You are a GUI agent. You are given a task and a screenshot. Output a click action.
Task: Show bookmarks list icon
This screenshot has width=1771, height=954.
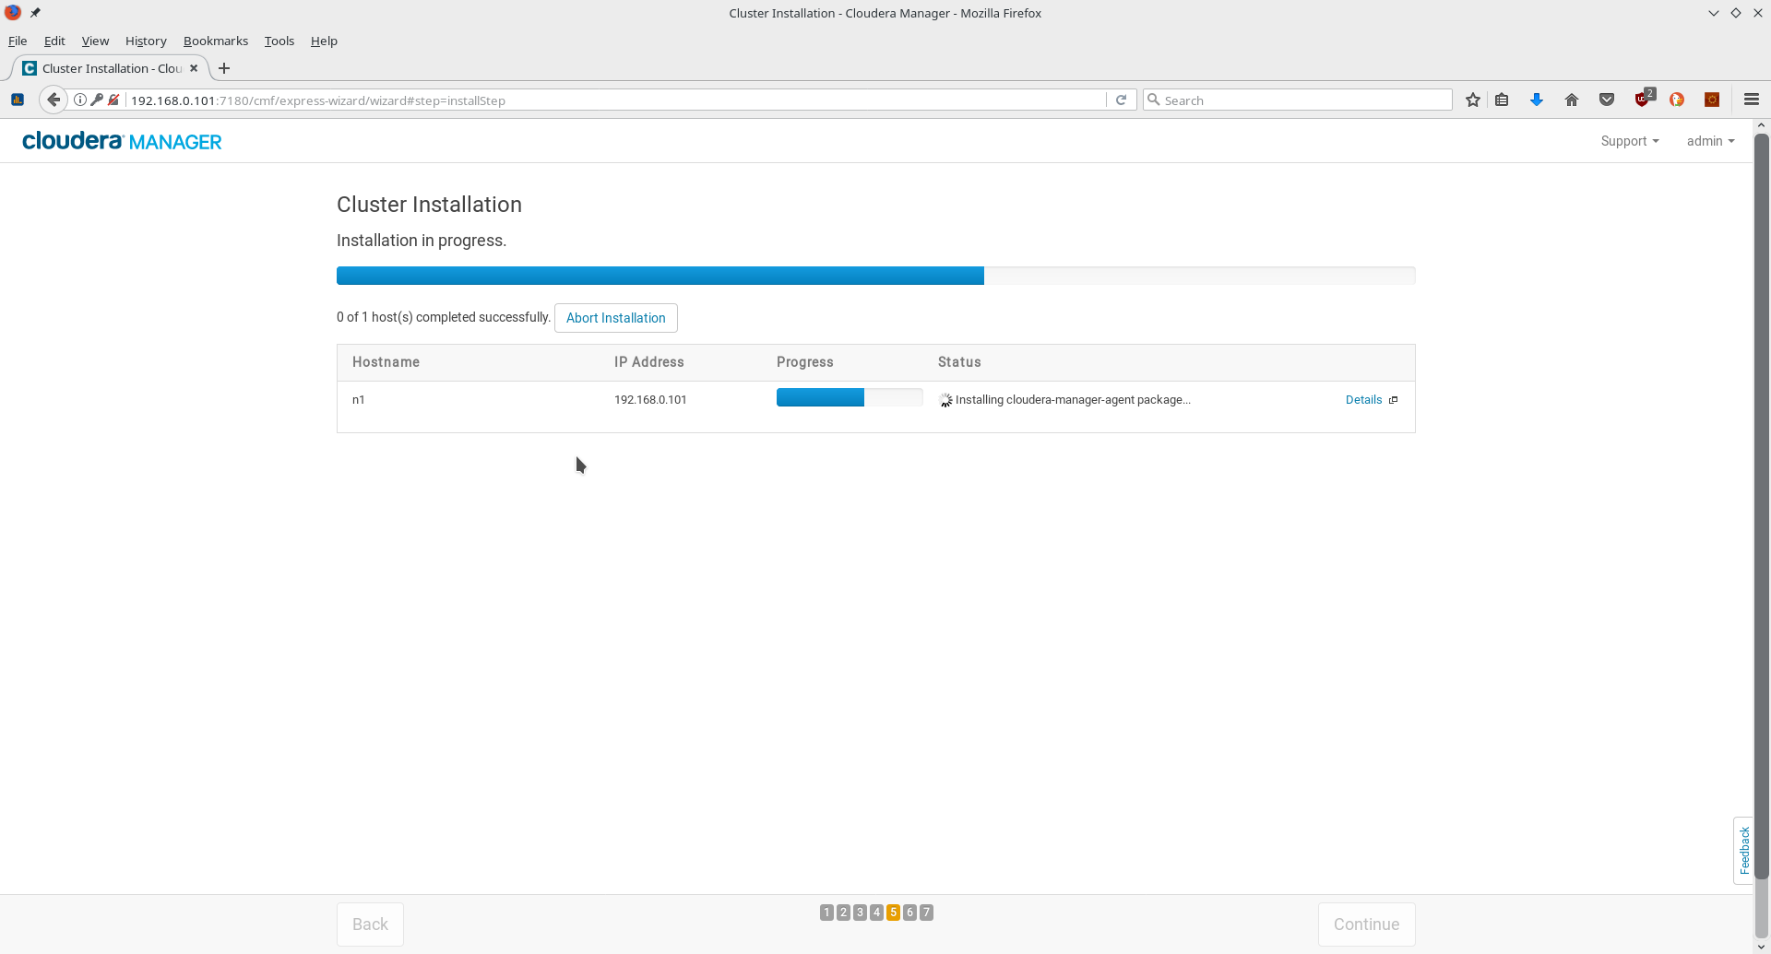pos(1502,100)
